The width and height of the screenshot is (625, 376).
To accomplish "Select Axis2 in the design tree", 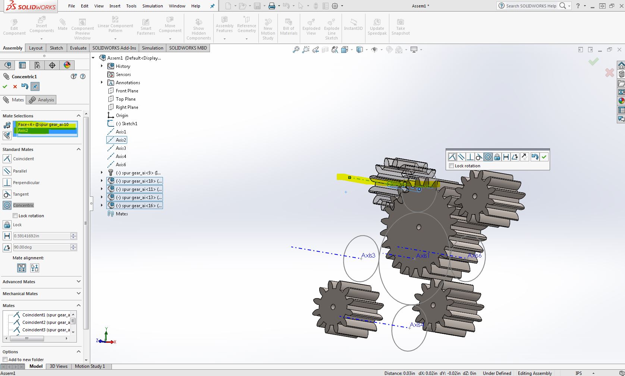I will click(x=117, y=140).
